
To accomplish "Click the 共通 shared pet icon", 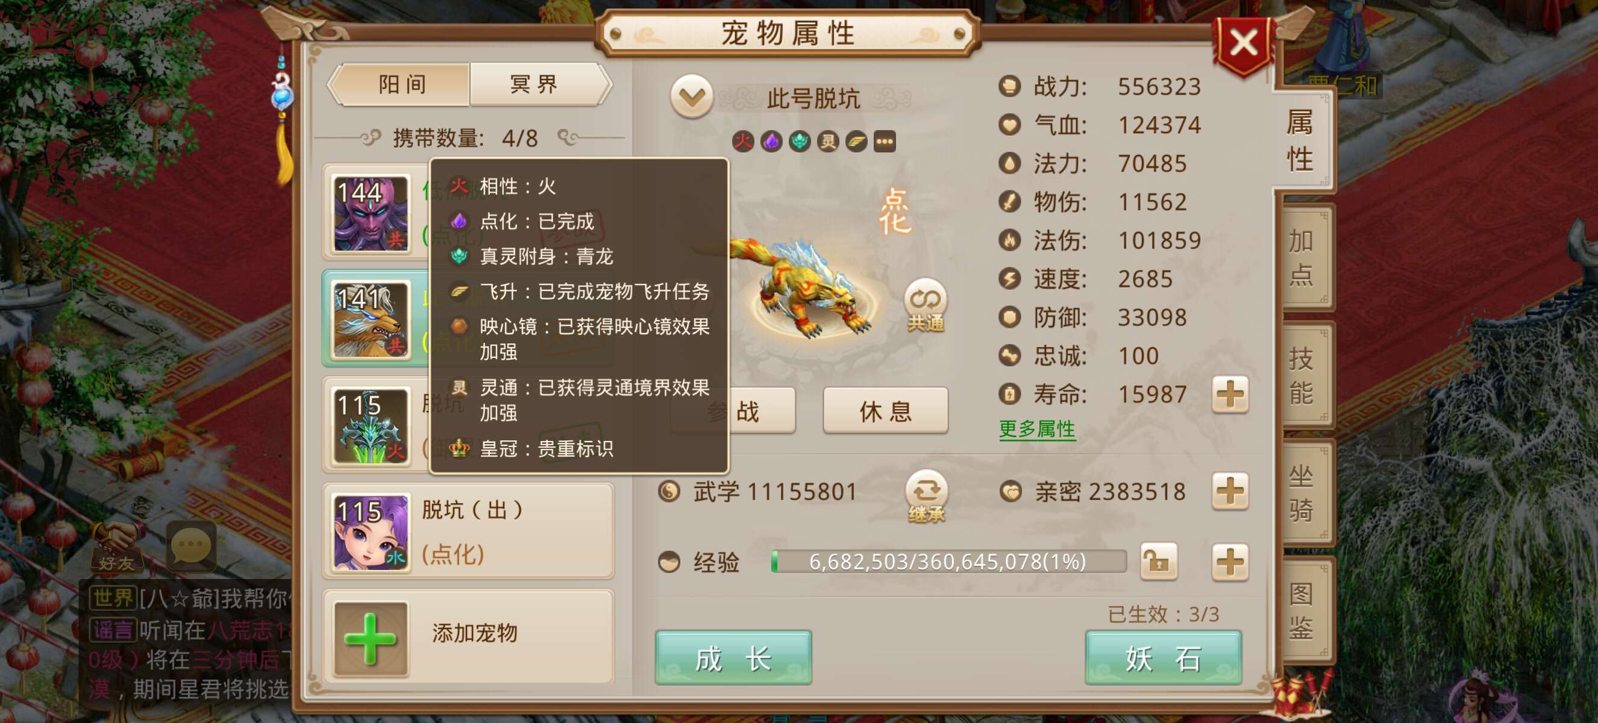I will (925, 305).
